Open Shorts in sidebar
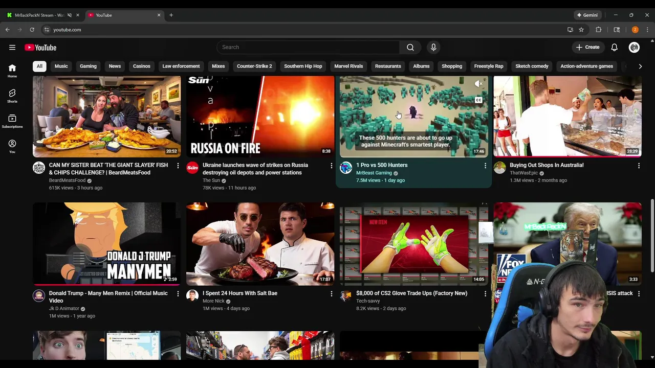 [x=12, y=96]
